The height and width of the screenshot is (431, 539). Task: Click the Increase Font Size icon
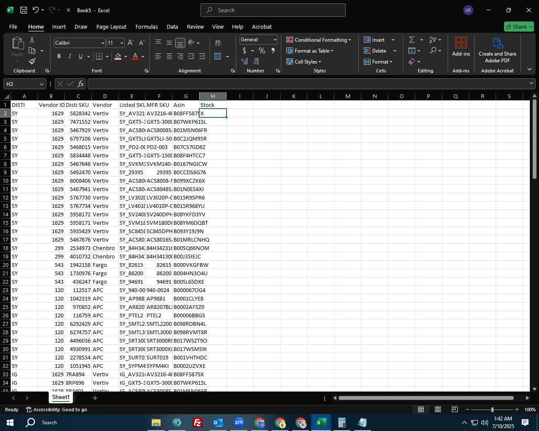pos(131,43)
